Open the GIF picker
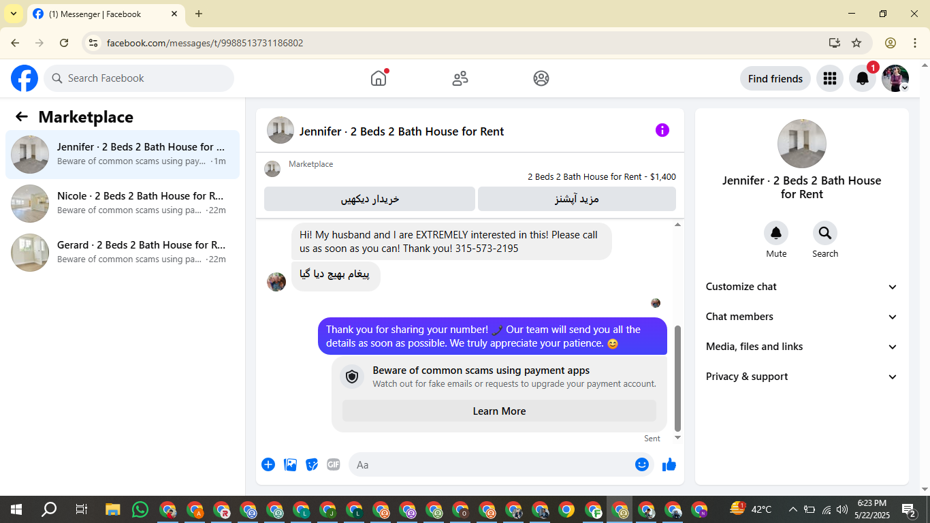This screenshot has width=930, height=523. click(x=333, y=464)
